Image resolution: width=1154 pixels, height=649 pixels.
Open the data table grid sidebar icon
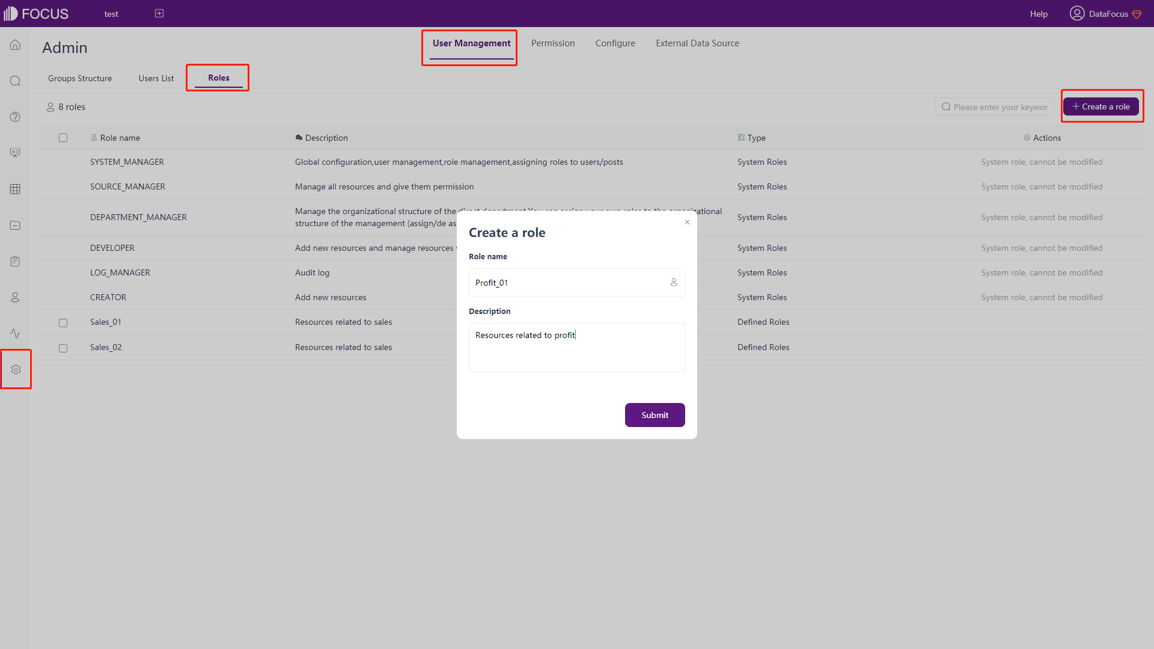click(x=15, y=189)
